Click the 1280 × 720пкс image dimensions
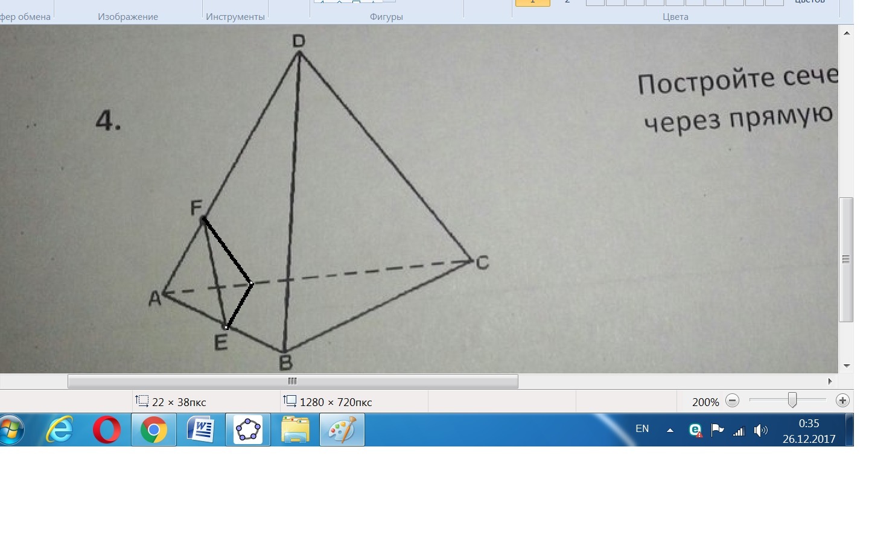Screen dimensions: 869x543 tap(336, 402)
